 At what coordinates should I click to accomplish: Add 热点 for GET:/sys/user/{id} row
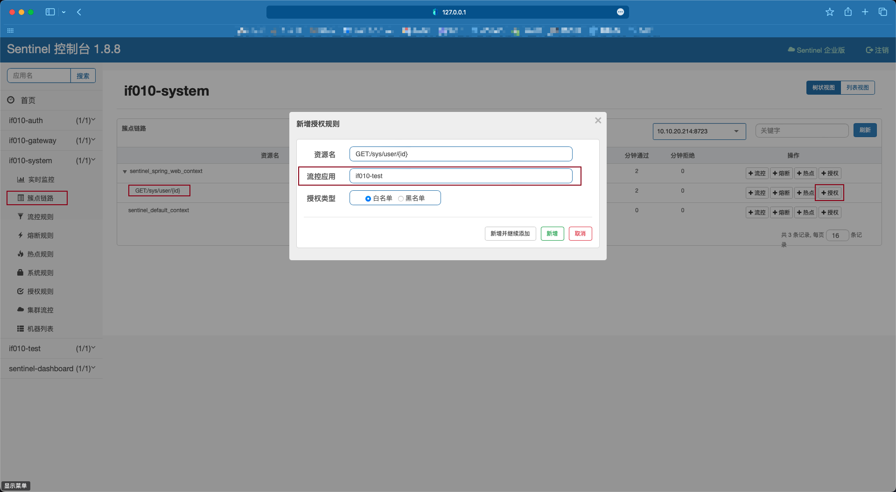pyautogui.click(x=805, y=193)
